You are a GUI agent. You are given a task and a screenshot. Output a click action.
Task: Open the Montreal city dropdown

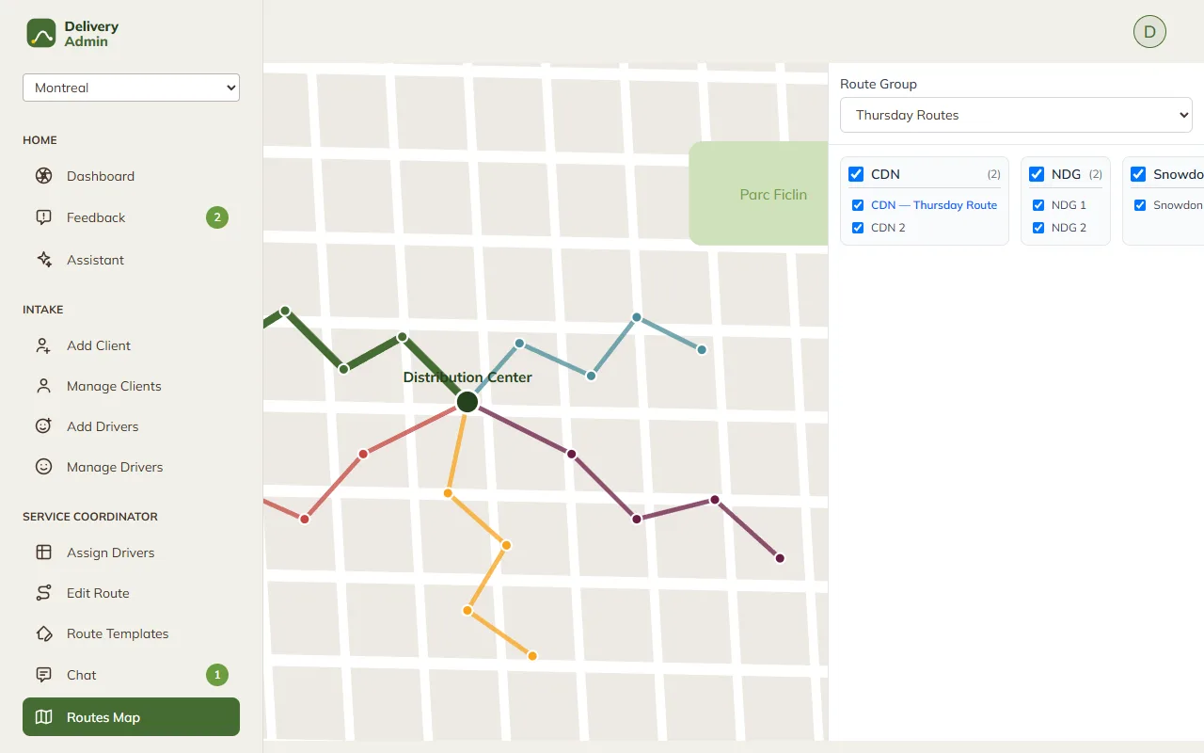tap(131, 88)
